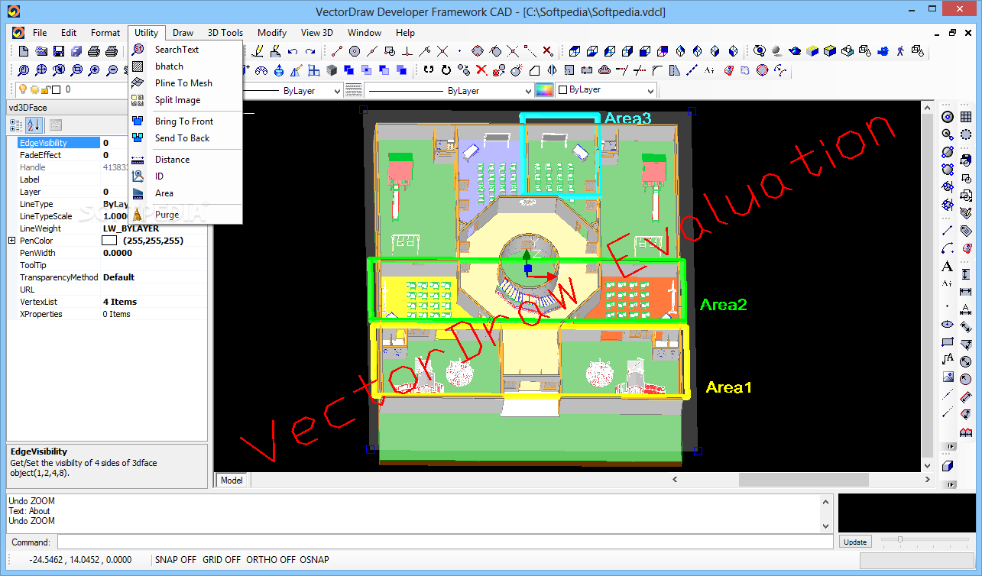982x576 pixels.
Task: Click the 3D box icon at bottom right
Action: [948, 465]
